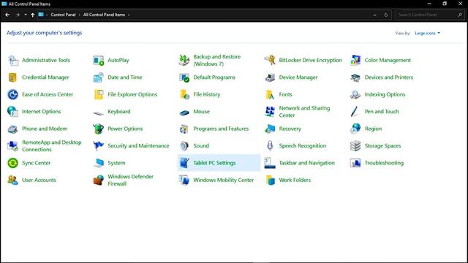This screenshot has width=468, height=263.
Task: Open the Device Manager icon
Action: 270,77
